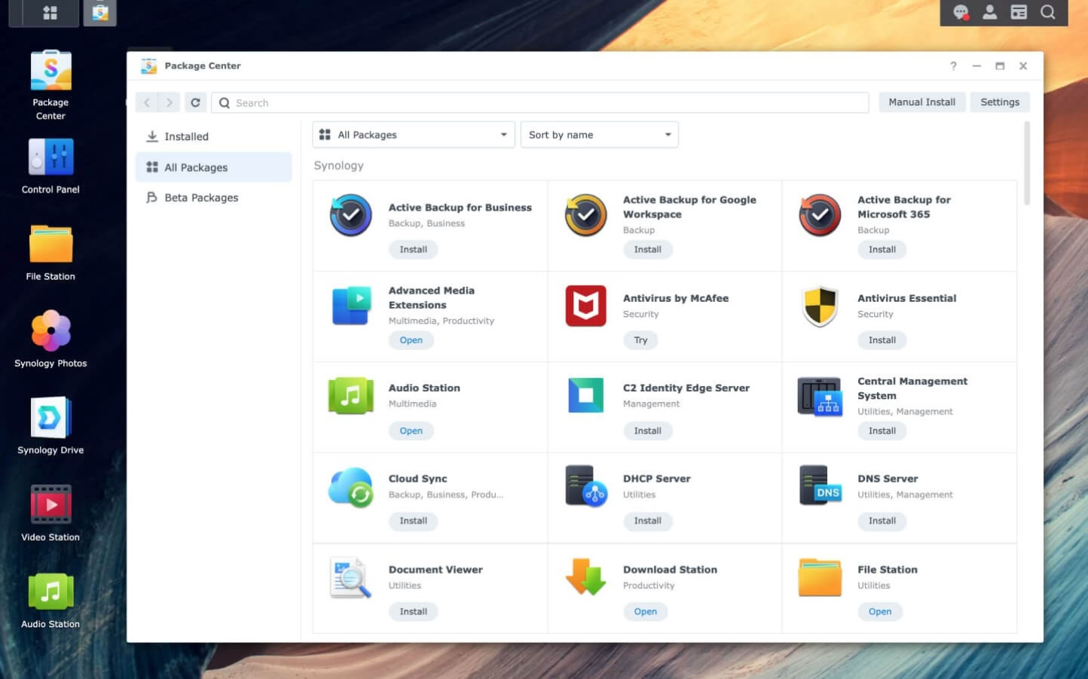Open Synology Photos desktop icon
This screenshot has width=1088, height=679.
pos(50,332)
